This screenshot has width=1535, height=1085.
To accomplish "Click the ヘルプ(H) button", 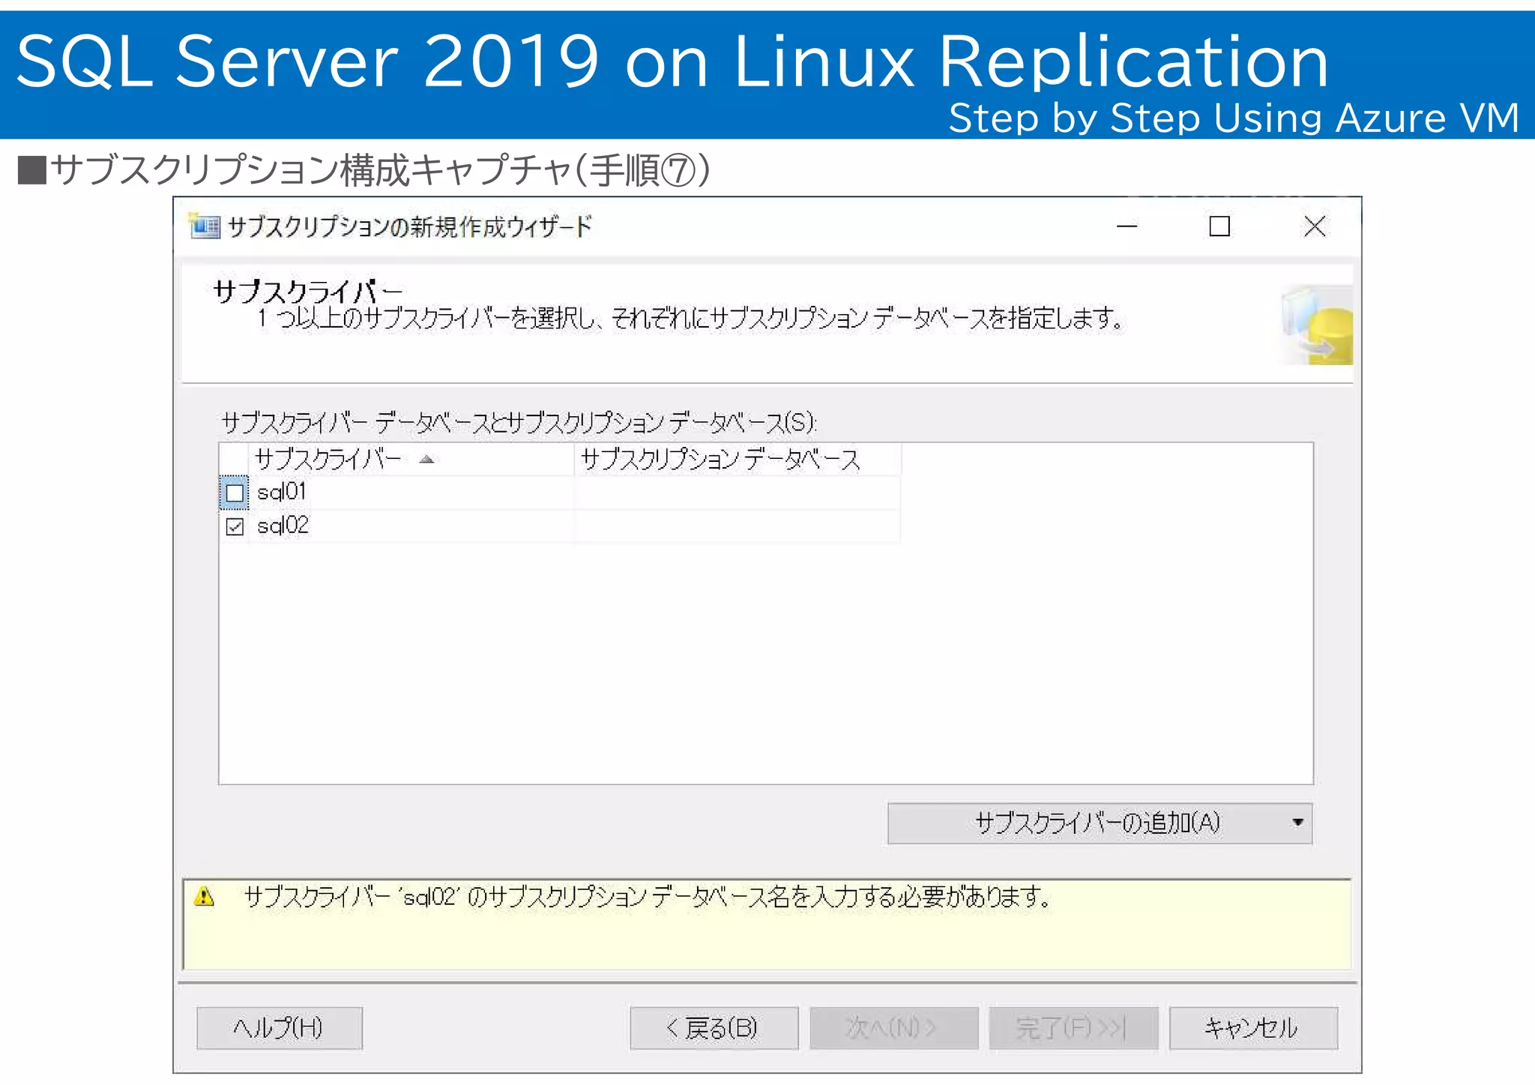I will pyautogui.click(x=280, y=1027).
